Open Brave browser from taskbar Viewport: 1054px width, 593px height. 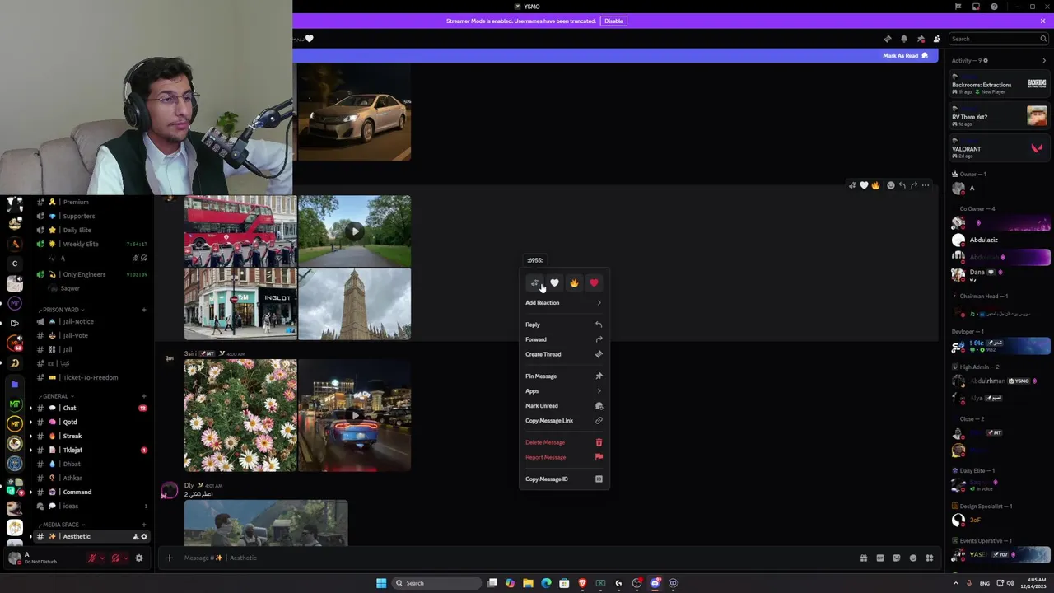tap(582, 583)
